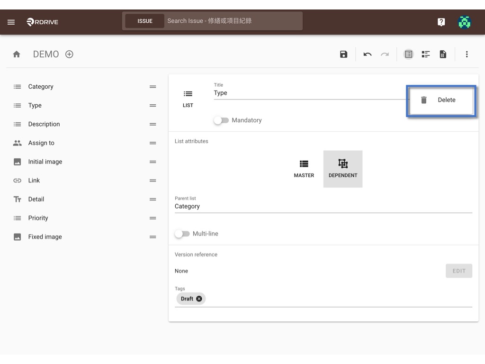485x364 pixels.
Task: Click the DEMO breadcrumb title
Action: [46, 55]
